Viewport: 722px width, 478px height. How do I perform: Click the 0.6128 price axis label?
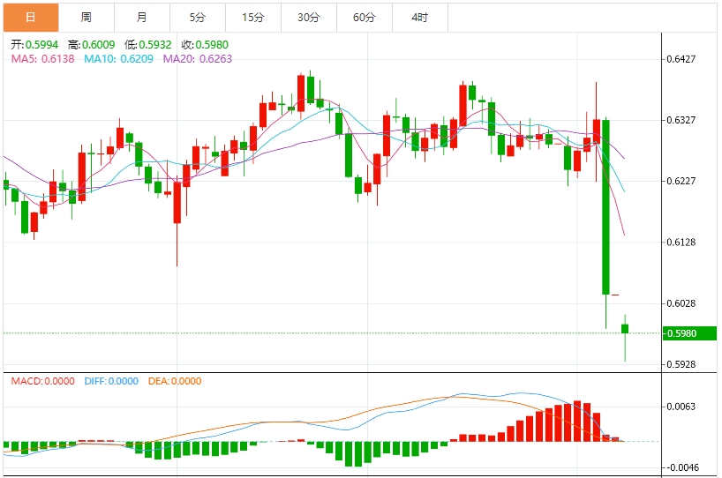(x=681, y=242)
